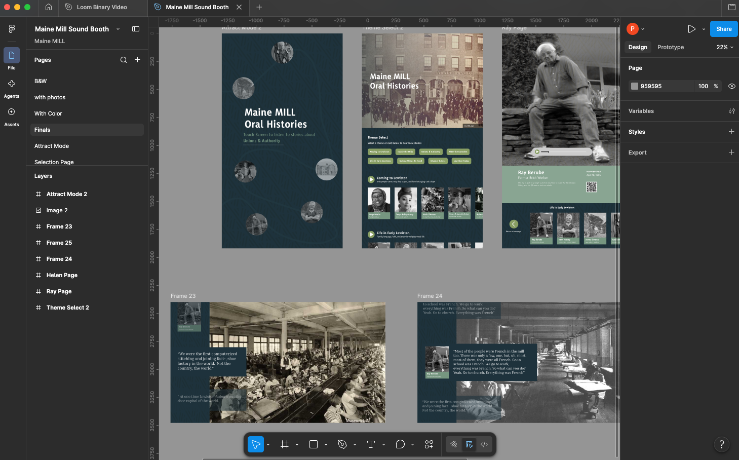The height and width of the screenshot is (460, 739).
Task: Open Frame tool options chevron
Action: [297, 444]
